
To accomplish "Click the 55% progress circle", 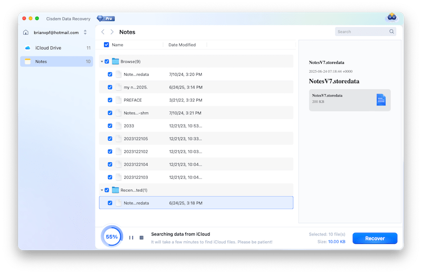I will coord(112,237).
